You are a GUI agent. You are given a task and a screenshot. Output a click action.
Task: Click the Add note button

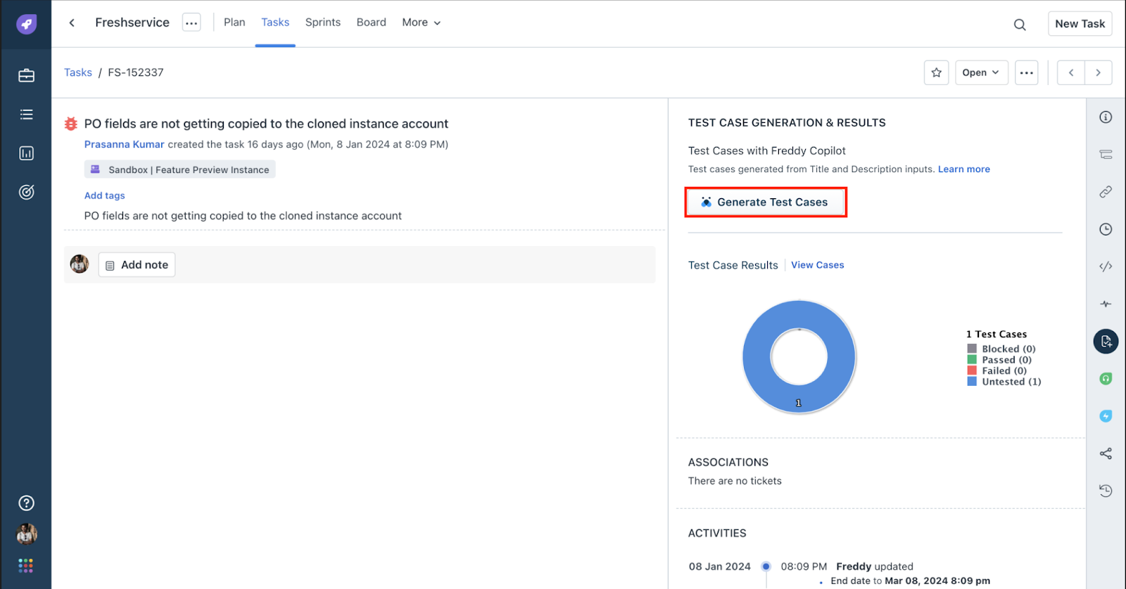point(137,265)
